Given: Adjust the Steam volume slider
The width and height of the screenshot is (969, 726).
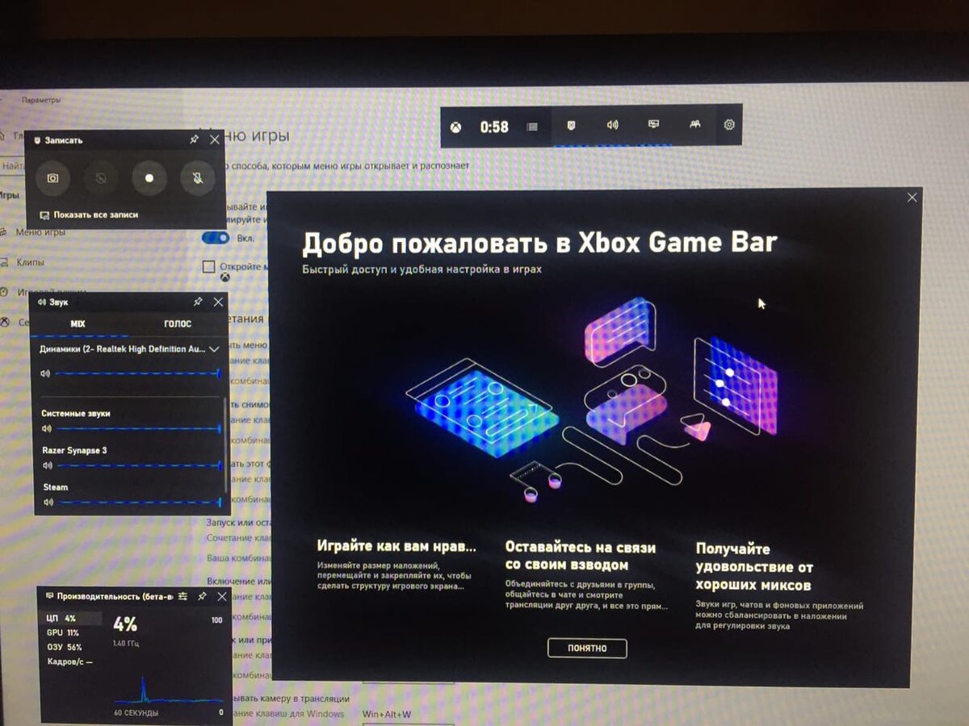Looking at the screenshot, I should point(139,503).
